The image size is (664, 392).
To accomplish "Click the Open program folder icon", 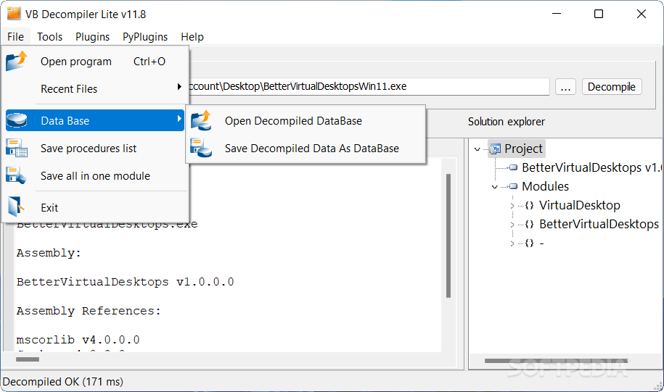I will (x=17, y=62).
